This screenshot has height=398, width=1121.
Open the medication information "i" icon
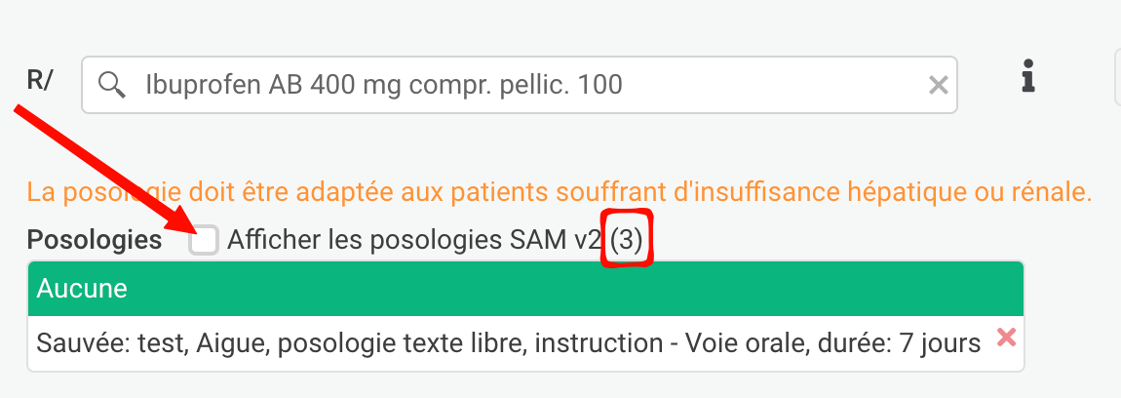(x=1027, y=77)
